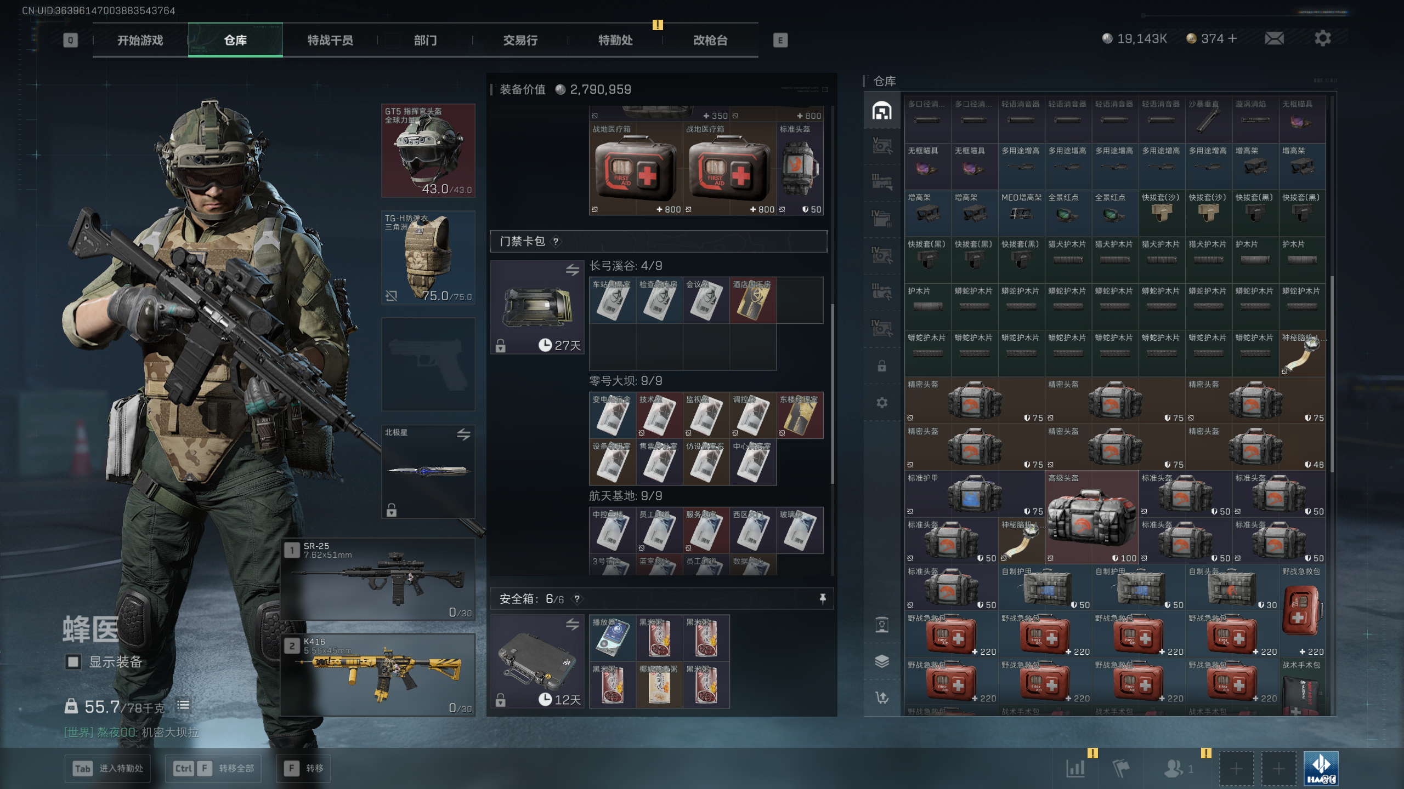Expand the 门禁卡包 help question mark
This screenshot has height=789, width=1404.
click(556, 242)
